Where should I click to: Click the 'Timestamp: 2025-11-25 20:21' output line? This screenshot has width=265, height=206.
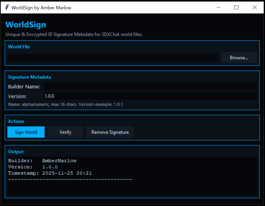click(x=50, y=173)
